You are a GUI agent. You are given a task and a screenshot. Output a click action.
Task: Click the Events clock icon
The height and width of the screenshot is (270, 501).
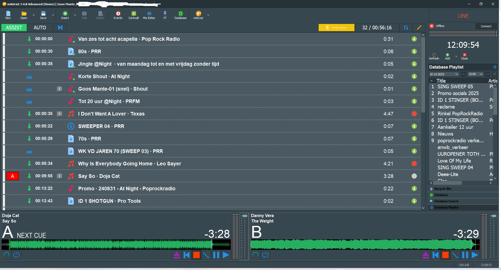coord(118,15)
